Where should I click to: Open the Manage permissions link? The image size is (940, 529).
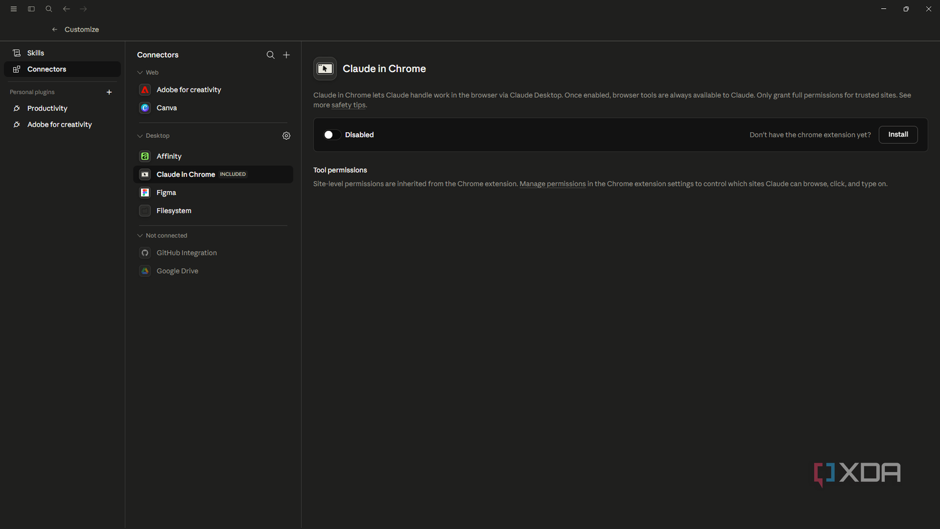point(553,184)
